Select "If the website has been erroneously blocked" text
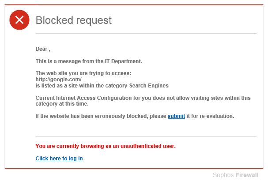 click(x=92, y=116)
